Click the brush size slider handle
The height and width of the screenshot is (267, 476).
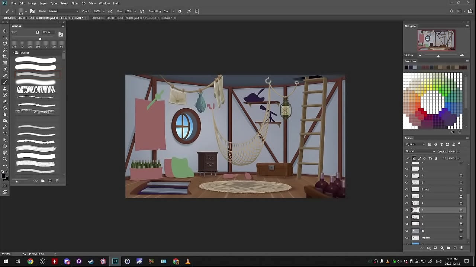(x=40, y=39)
